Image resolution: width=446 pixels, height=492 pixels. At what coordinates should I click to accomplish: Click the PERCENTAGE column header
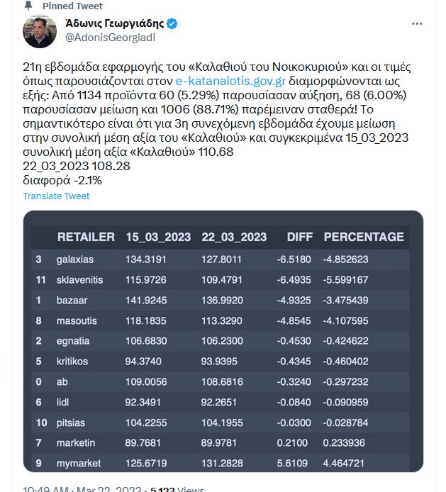(364, 237)
